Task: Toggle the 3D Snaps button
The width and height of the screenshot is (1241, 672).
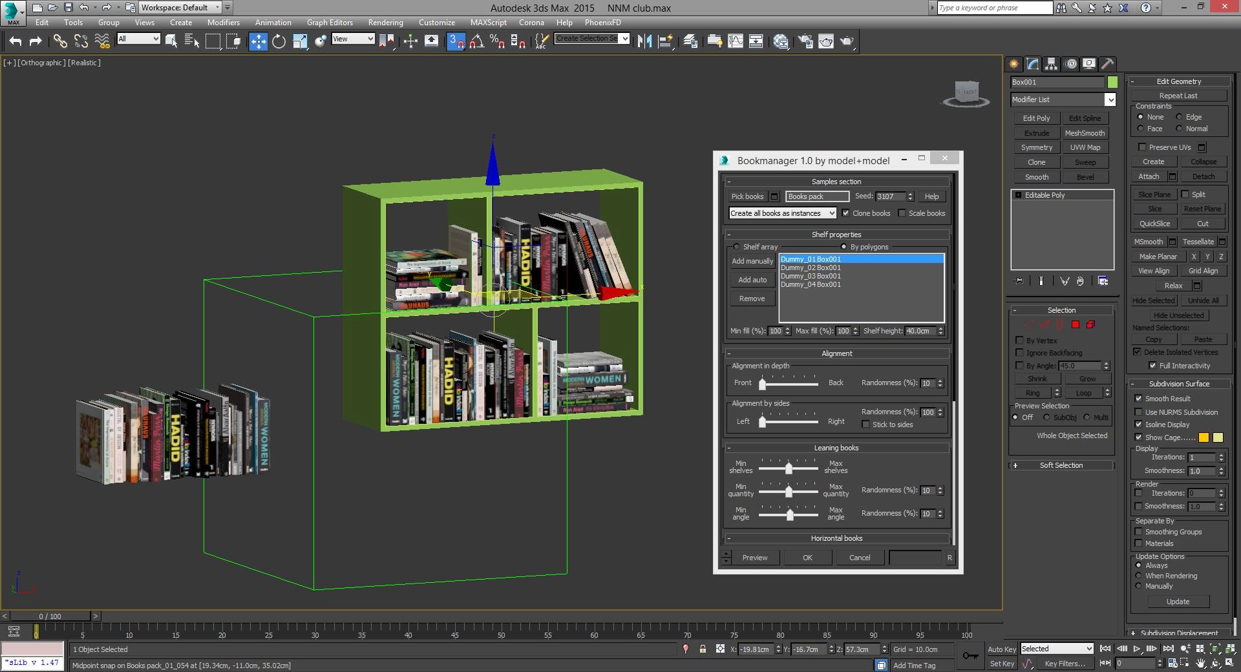Action: pos(456,41)
